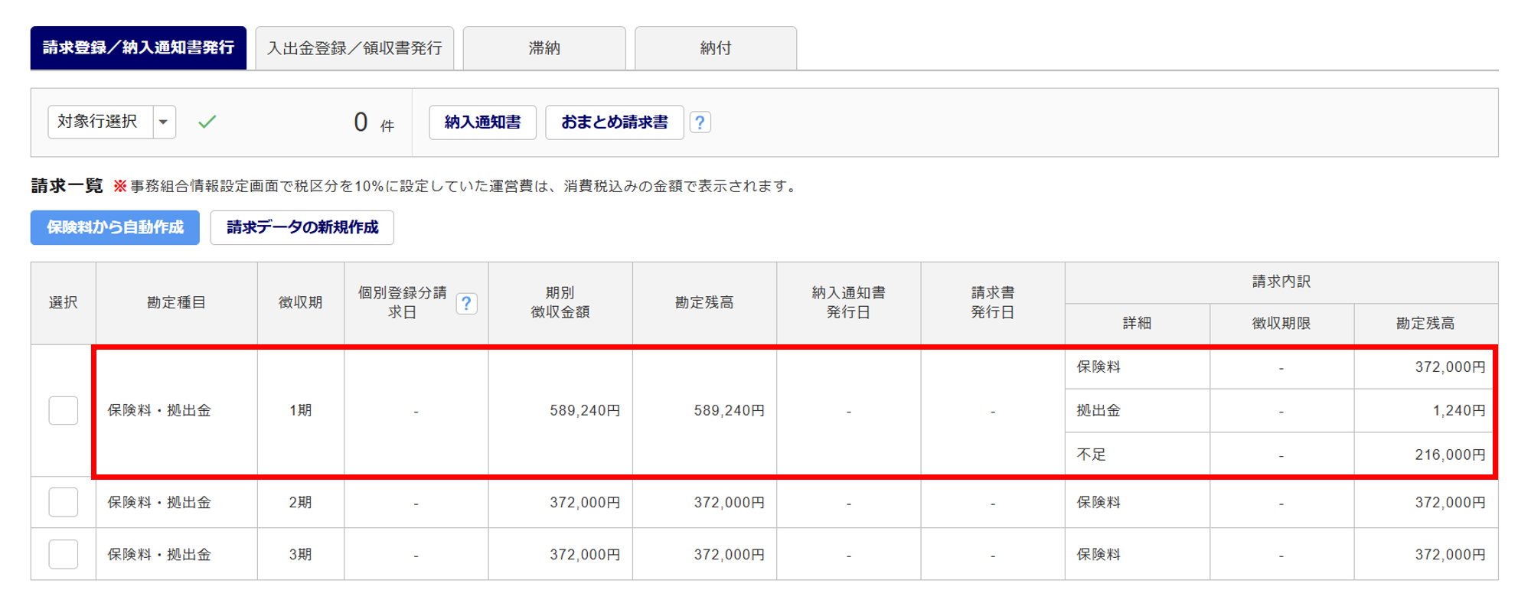
Task: Click the 1期 徴収期 cell
Action: pos(301,411)
